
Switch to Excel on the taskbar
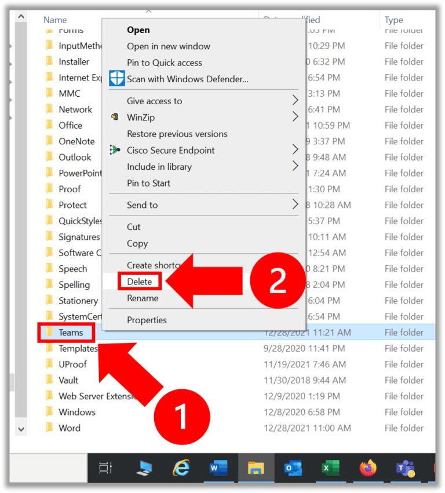330,468
